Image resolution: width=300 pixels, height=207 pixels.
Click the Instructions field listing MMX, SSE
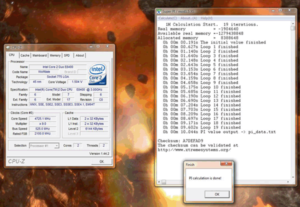tap(68, 104)
